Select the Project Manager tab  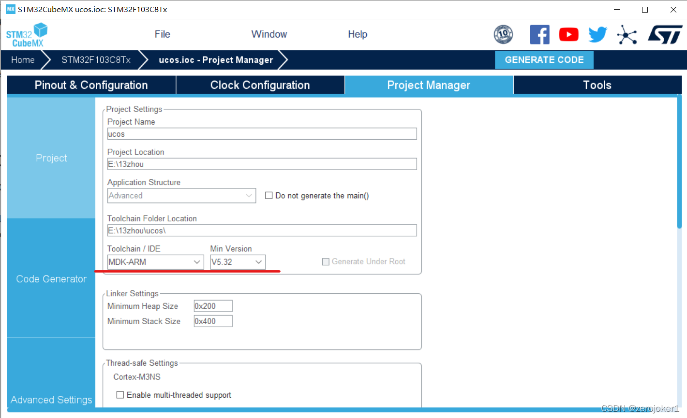click(429, 85)
